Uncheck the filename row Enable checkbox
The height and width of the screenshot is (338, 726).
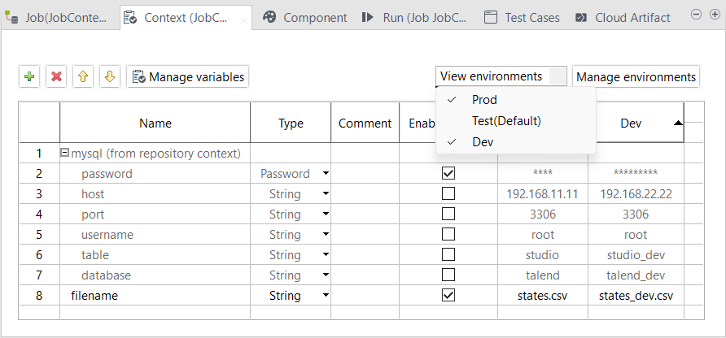click(448, 295)
